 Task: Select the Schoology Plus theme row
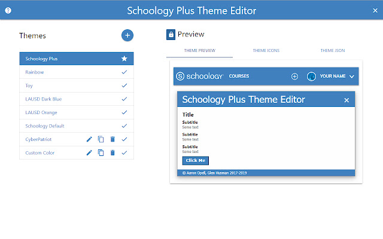[77, 59]
